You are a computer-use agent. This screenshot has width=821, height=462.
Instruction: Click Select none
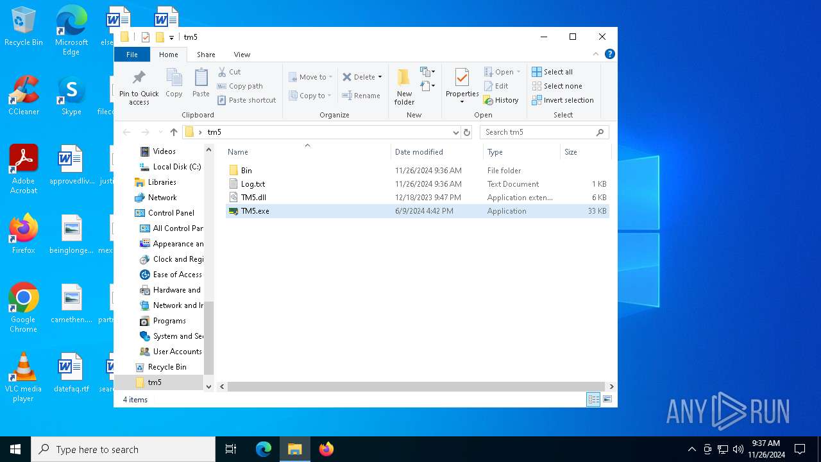pyautogui.click(x=557, y=86)
